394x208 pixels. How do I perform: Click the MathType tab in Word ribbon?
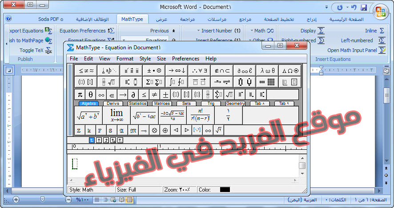pyautogui.click(x=132, y=19)
